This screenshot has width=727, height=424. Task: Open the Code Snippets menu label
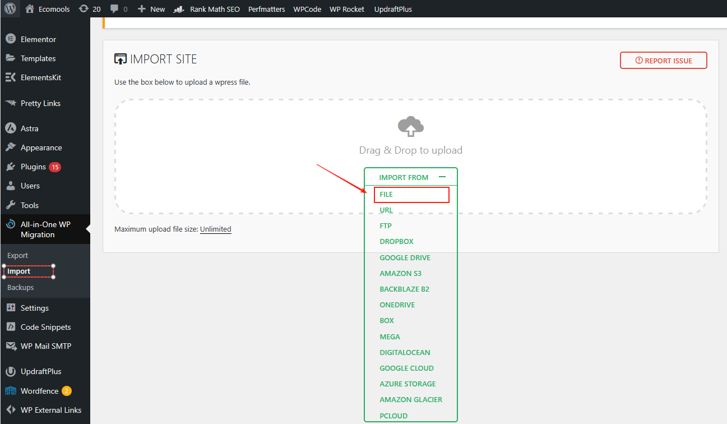coord(46,327)
